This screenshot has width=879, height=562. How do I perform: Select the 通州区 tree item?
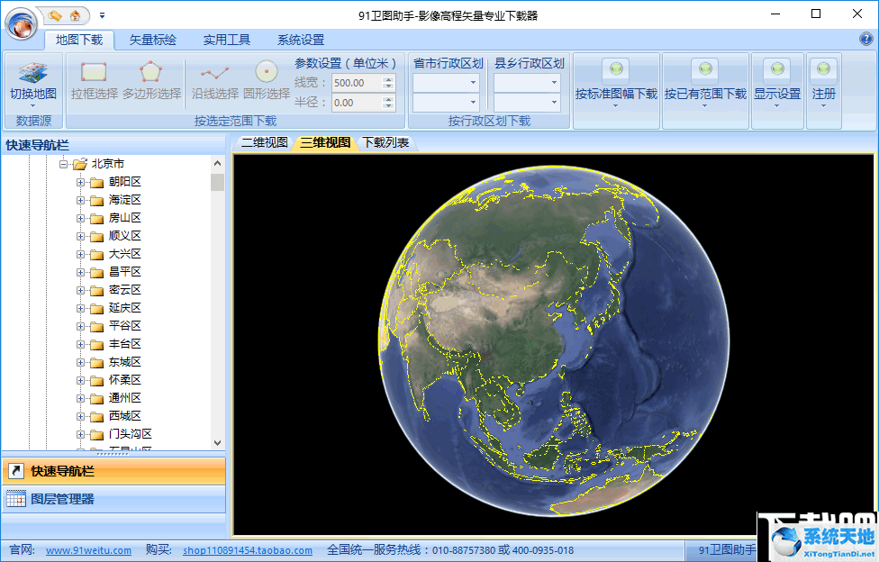pos(124,398)
